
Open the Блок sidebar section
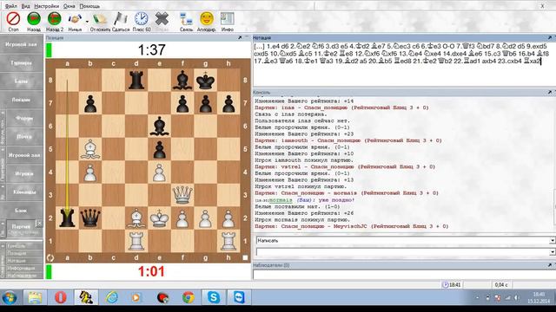[x=21, y=210]
